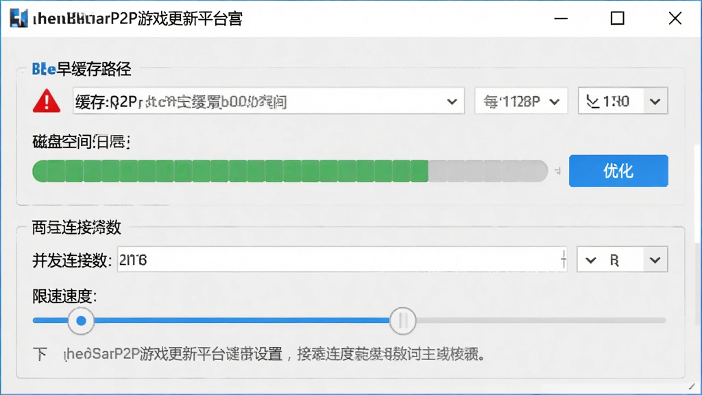702x395 pixels.
Task: Expand the 1128P size dropdown
Action: point(554,101)
